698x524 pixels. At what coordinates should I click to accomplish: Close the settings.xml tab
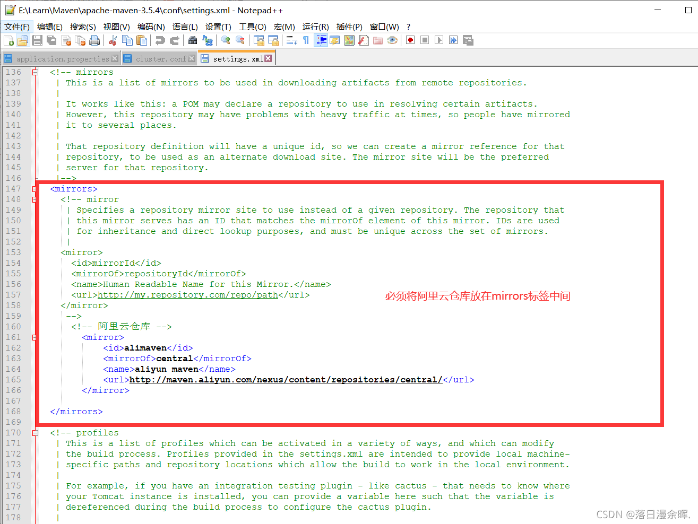pos(268,58)
